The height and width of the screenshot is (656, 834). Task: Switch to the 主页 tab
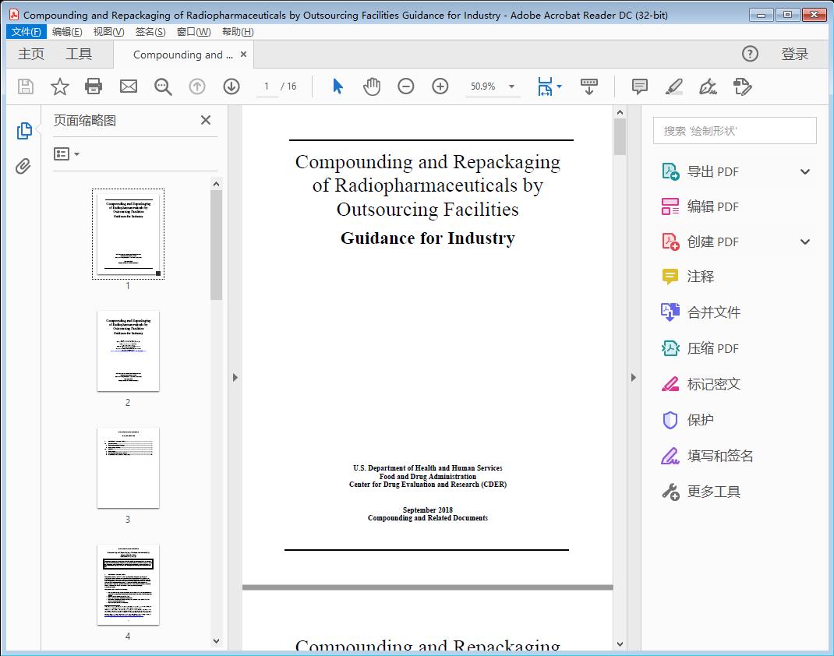31,54
